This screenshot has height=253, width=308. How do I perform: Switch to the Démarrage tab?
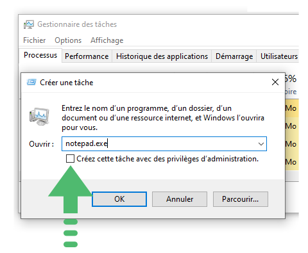(234, 56)
